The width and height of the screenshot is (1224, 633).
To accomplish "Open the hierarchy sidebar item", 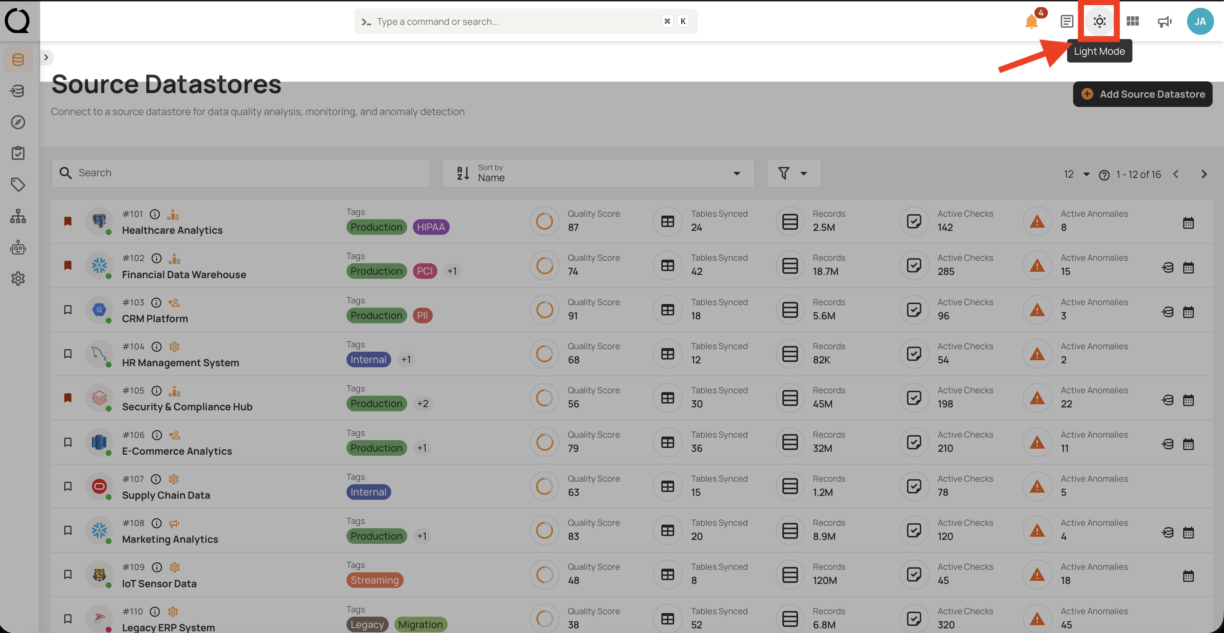I will (18, 216).
